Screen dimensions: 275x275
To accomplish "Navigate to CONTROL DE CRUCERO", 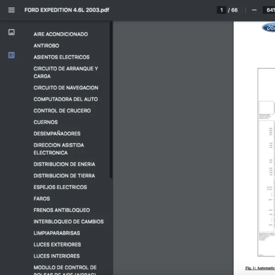I will pos(62,110).
